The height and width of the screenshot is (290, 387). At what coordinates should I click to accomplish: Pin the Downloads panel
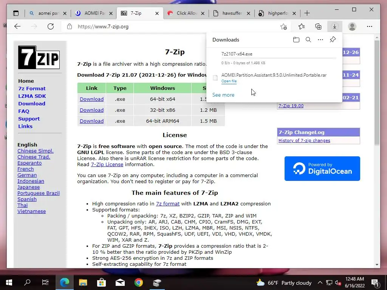pos(333,39)
